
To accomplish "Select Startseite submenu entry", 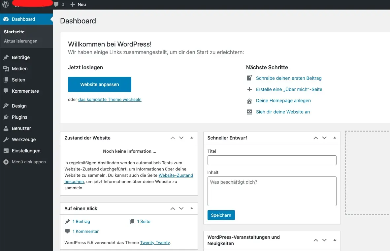I will click(x=14, y=32).
